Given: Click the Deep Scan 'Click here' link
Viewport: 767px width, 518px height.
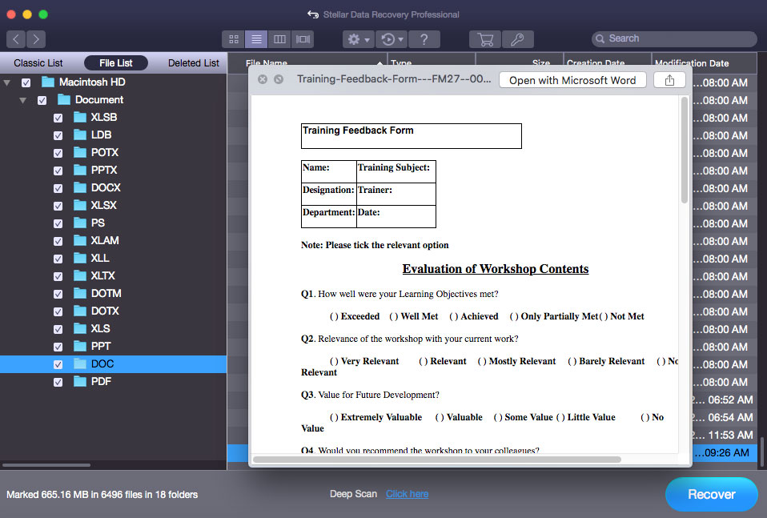Looking at the screenshot, I should pyautogui.click(x=407, y=494).
